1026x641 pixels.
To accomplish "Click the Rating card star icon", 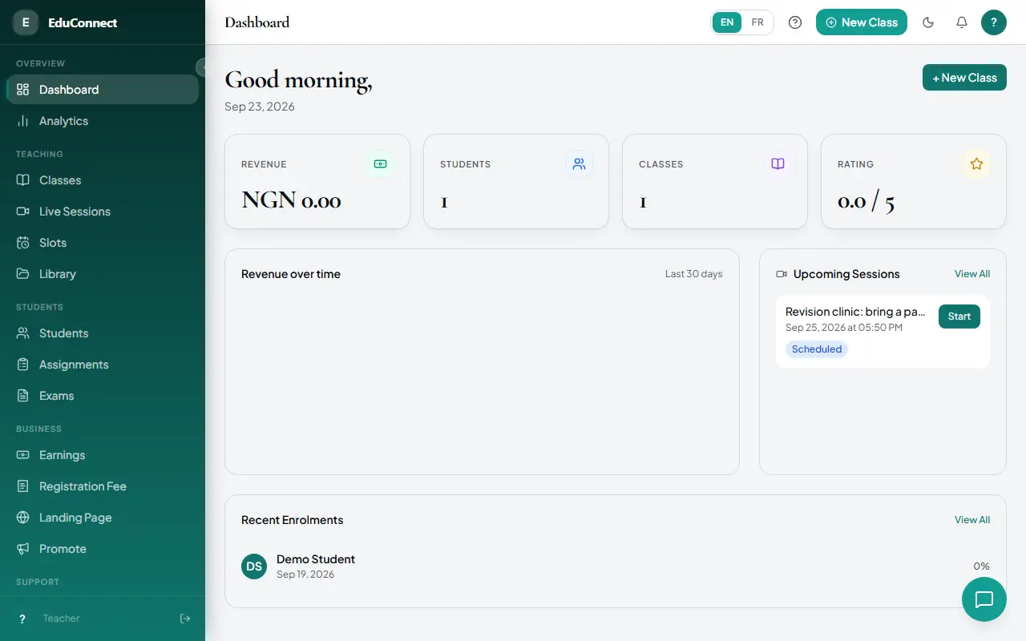I will [976, 163].
